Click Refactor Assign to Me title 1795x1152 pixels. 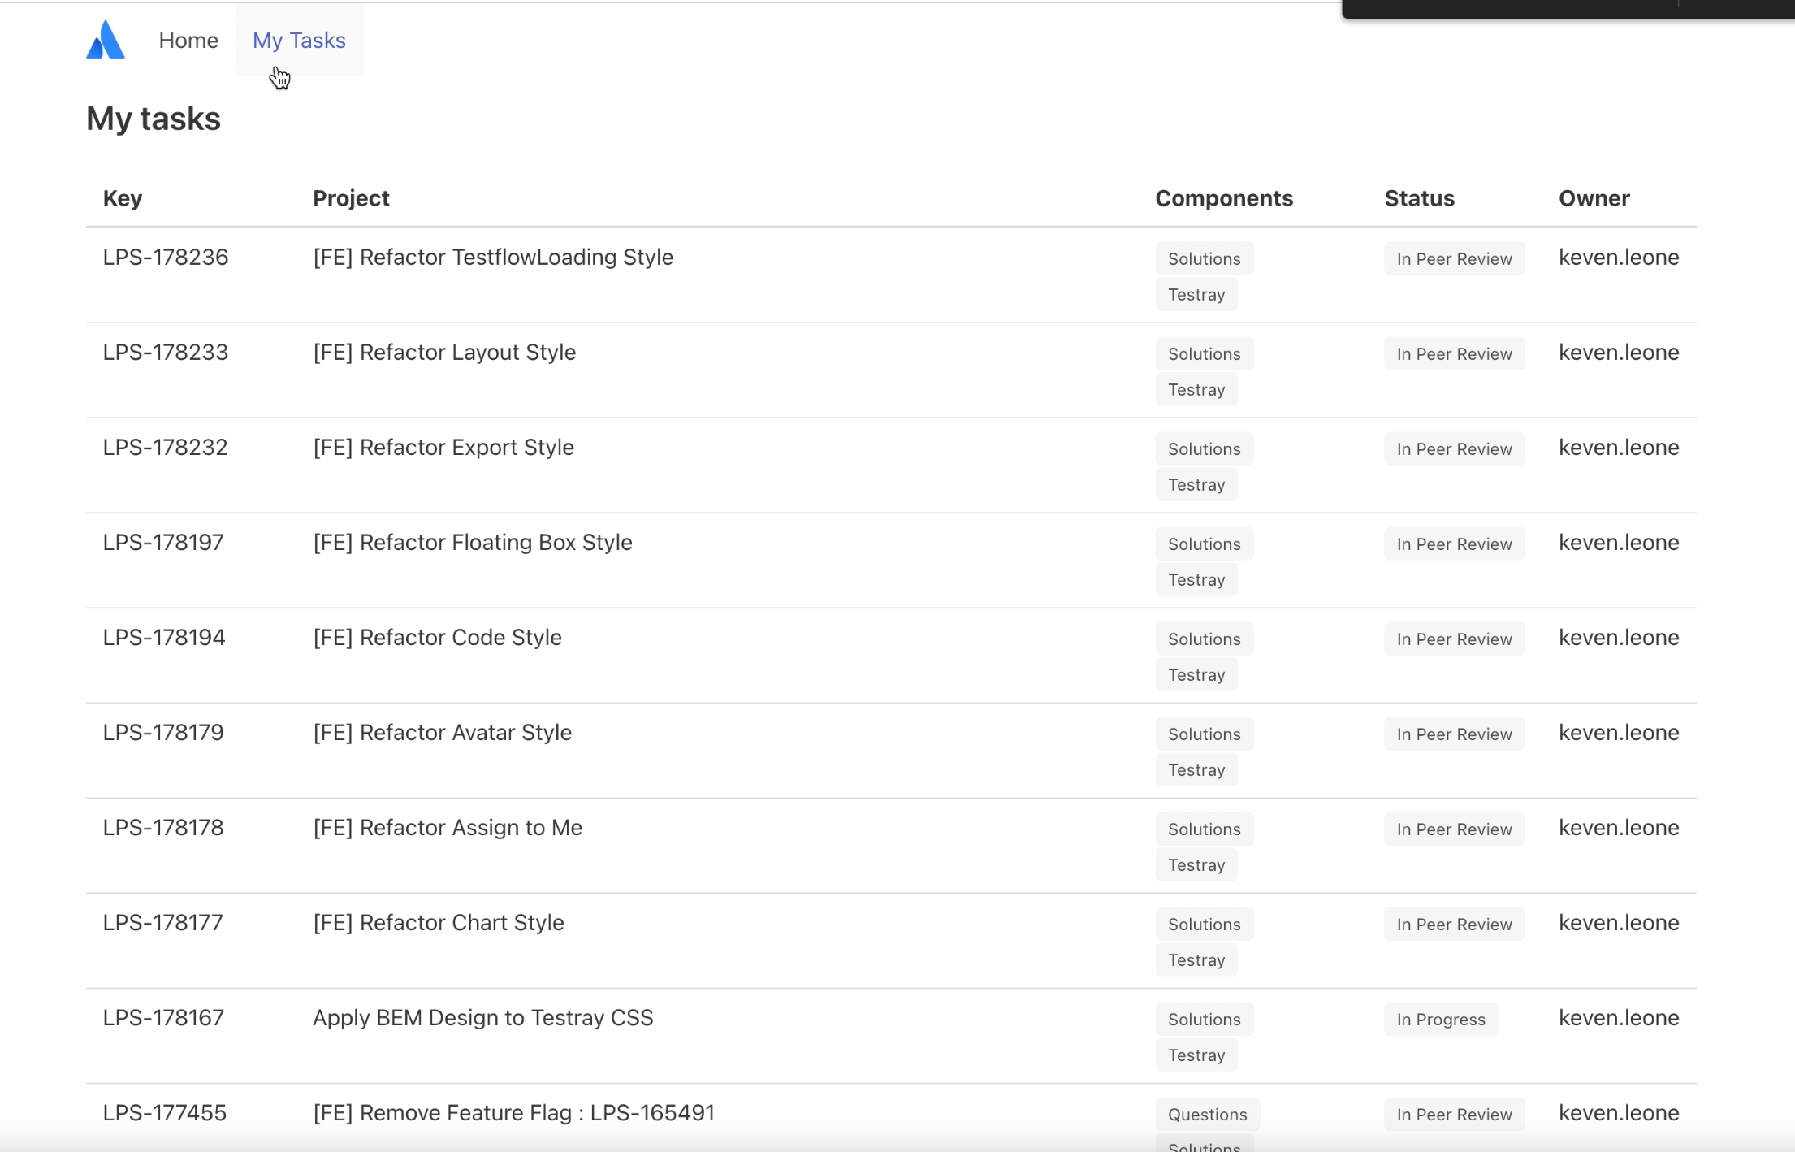(x=448, y=828)
